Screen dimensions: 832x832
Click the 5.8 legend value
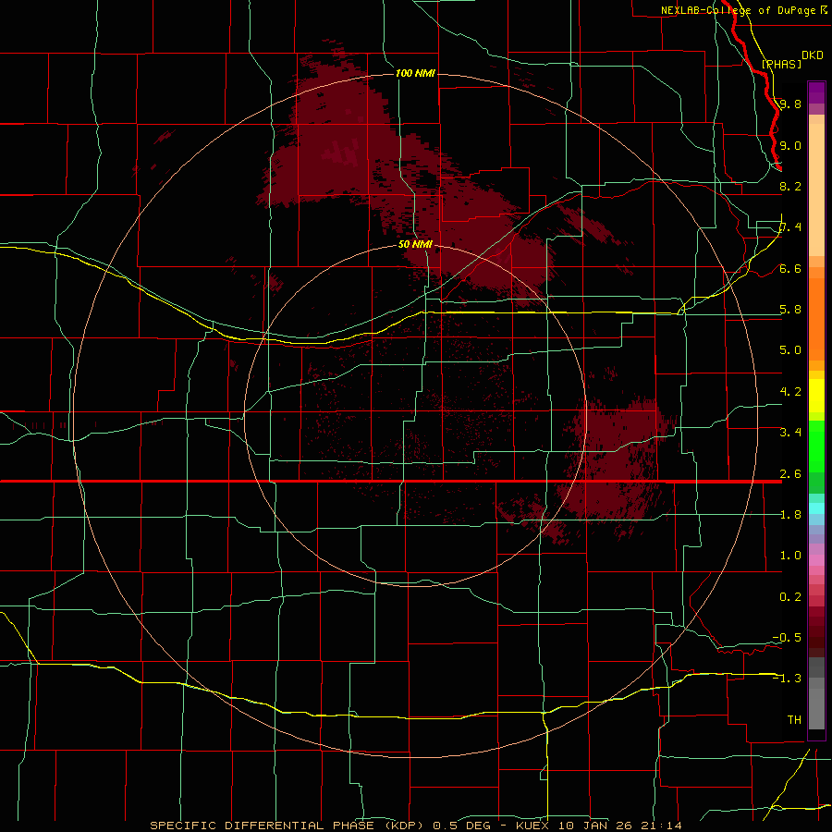pos(790,310)
